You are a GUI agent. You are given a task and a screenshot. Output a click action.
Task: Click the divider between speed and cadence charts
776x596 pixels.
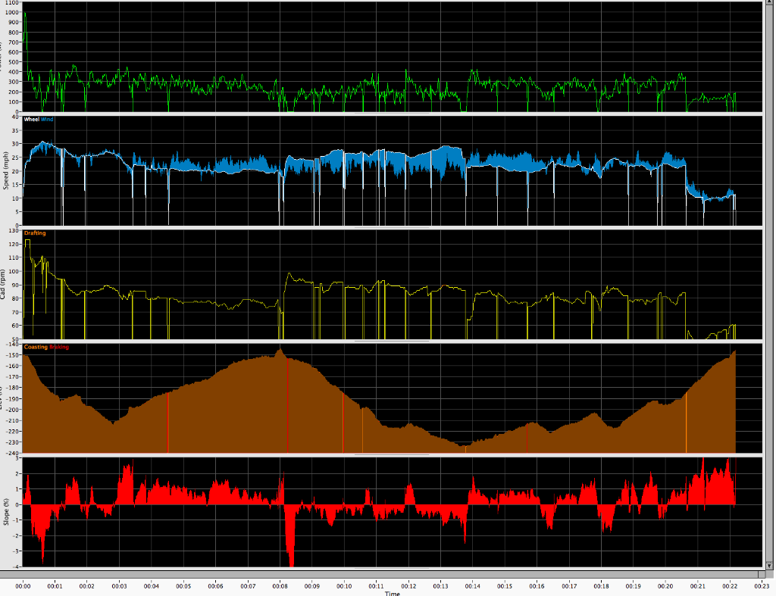point(392,227)
